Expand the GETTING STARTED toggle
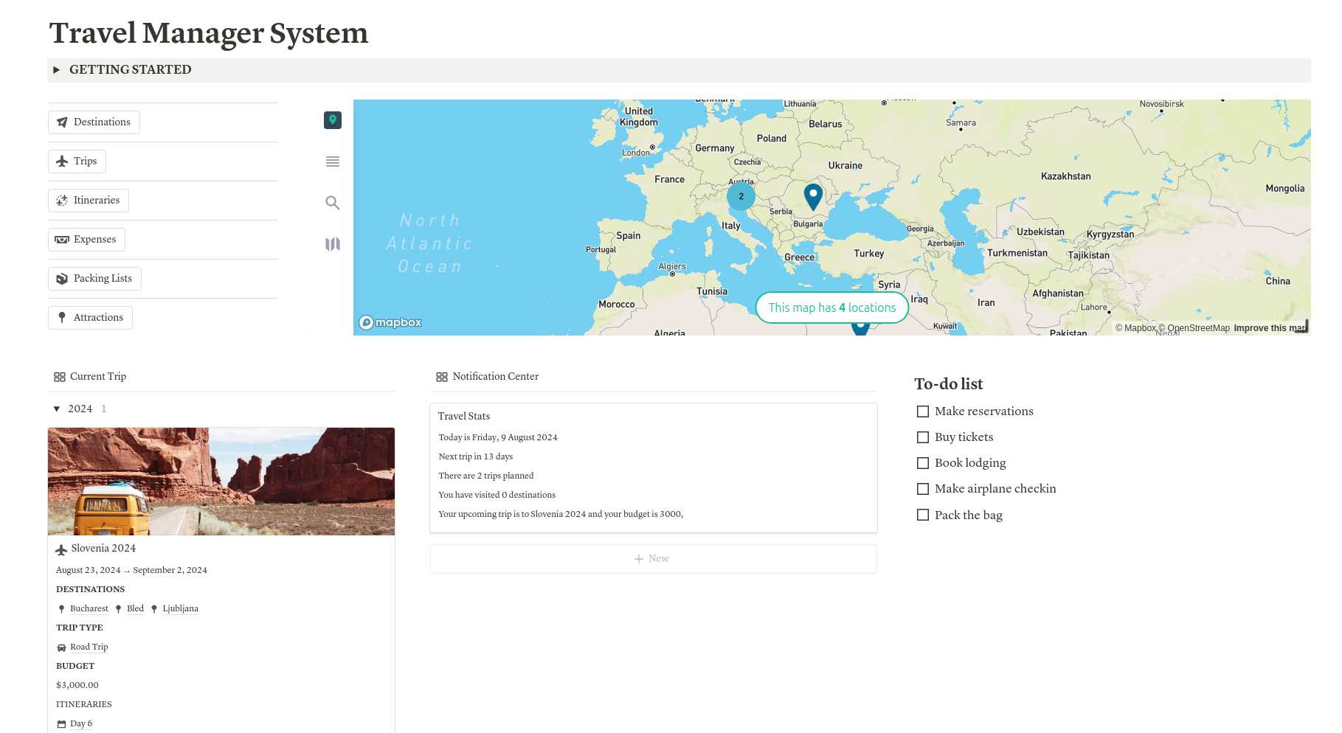This screenshot has height=733, width=1342. click(x=56, y=70)
